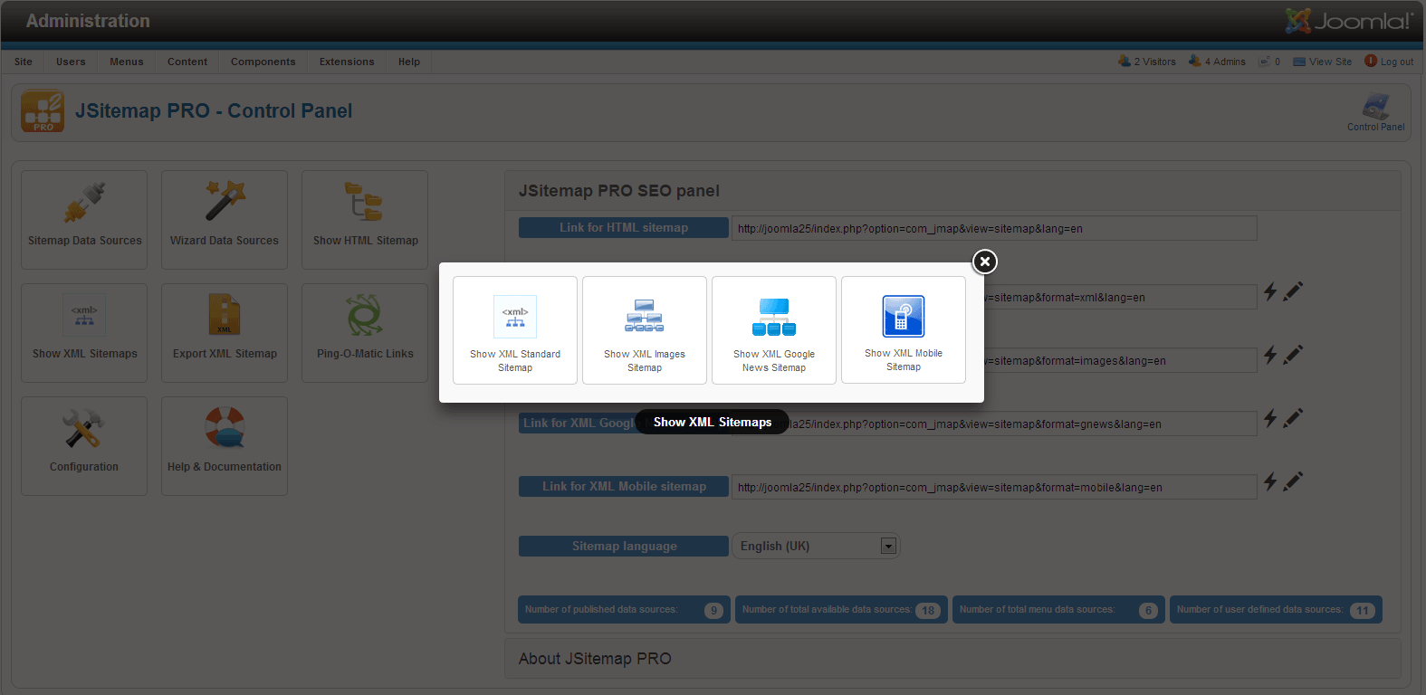Image resolution: width=1426 pixels, height=695 pixels.
Task: Open Help & Documentation lifebuoy icon
Action: (x=225, y=430)
